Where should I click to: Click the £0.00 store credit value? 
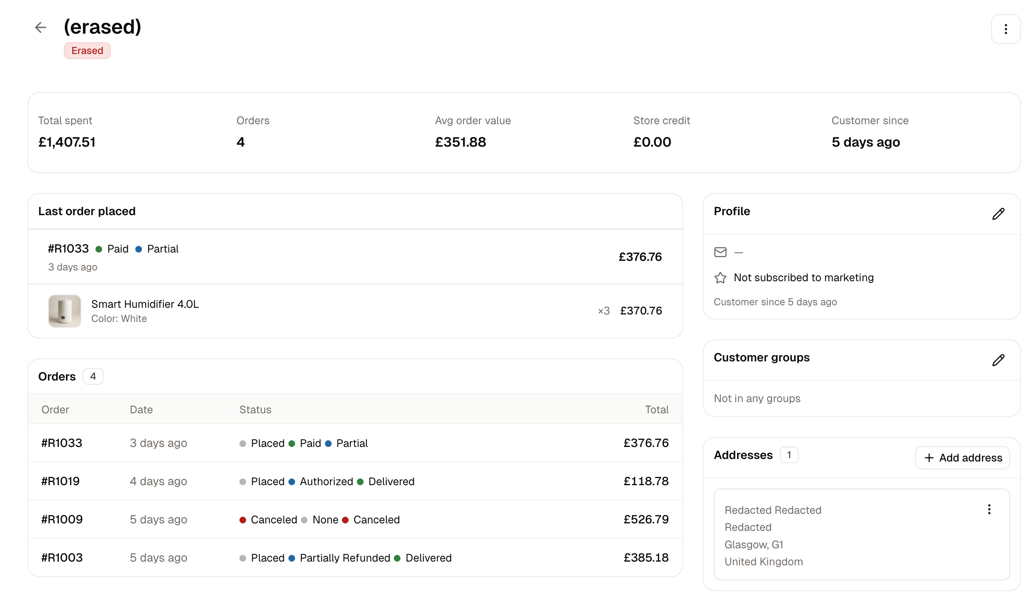tap(652, 142)
